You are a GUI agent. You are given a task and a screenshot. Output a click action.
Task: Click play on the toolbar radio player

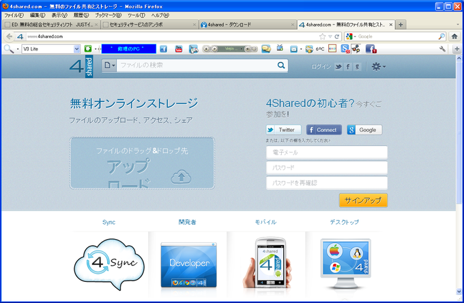click(214, 49)
